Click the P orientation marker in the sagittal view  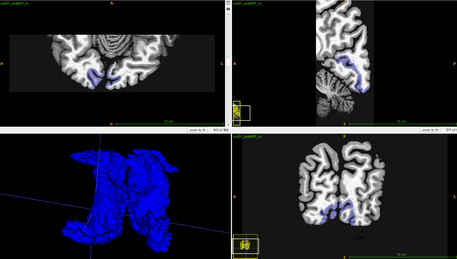coord(455,63)
